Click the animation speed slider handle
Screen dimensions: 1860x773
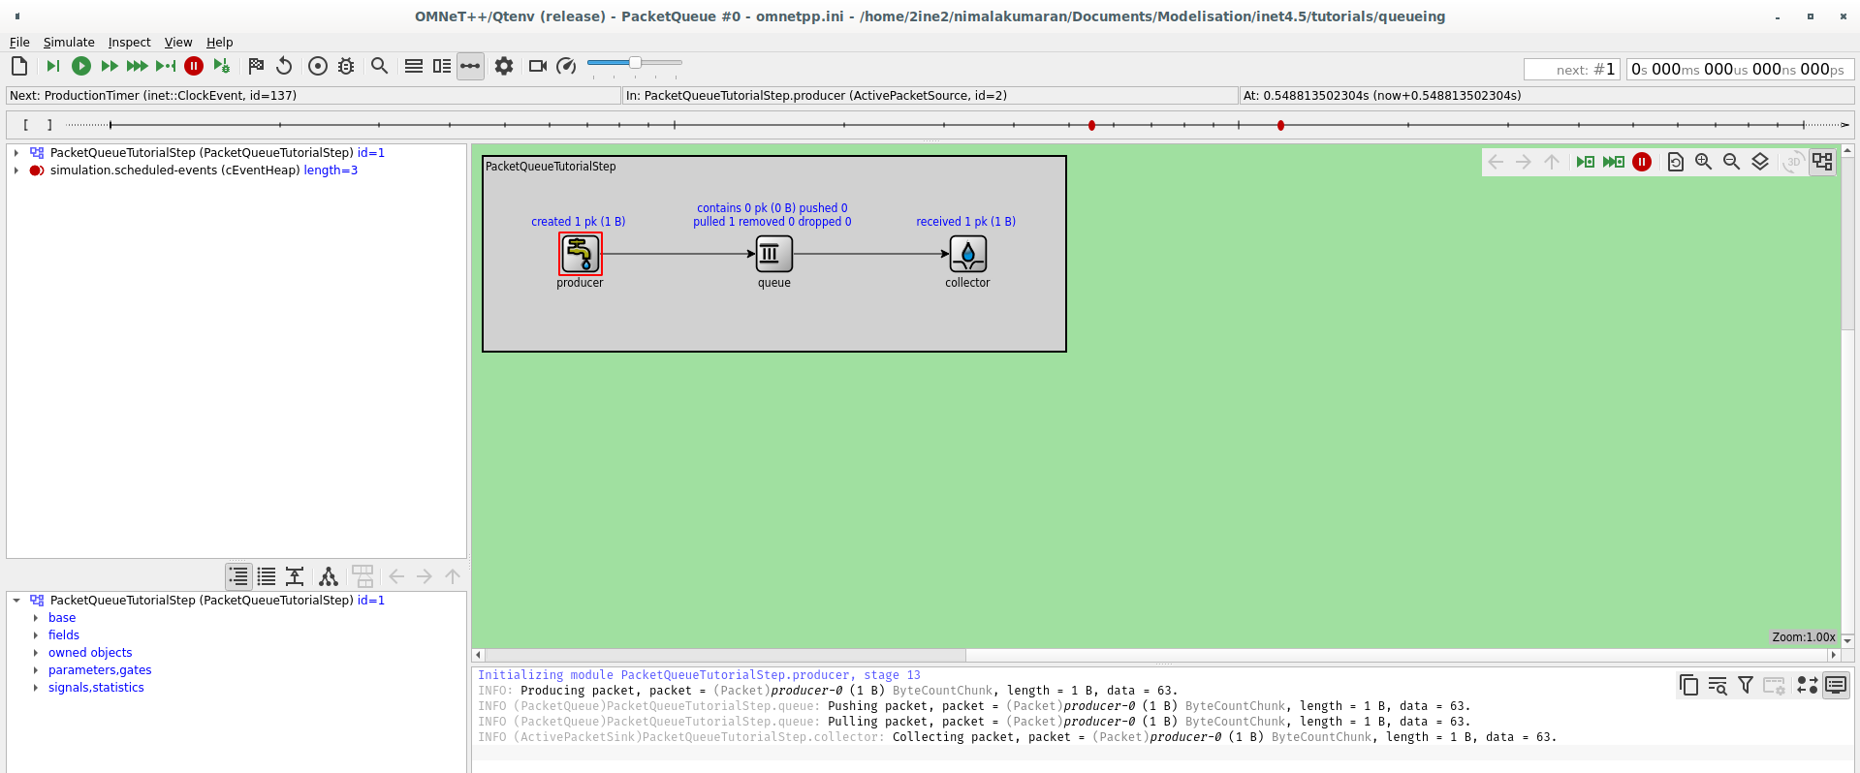point(635,63)
